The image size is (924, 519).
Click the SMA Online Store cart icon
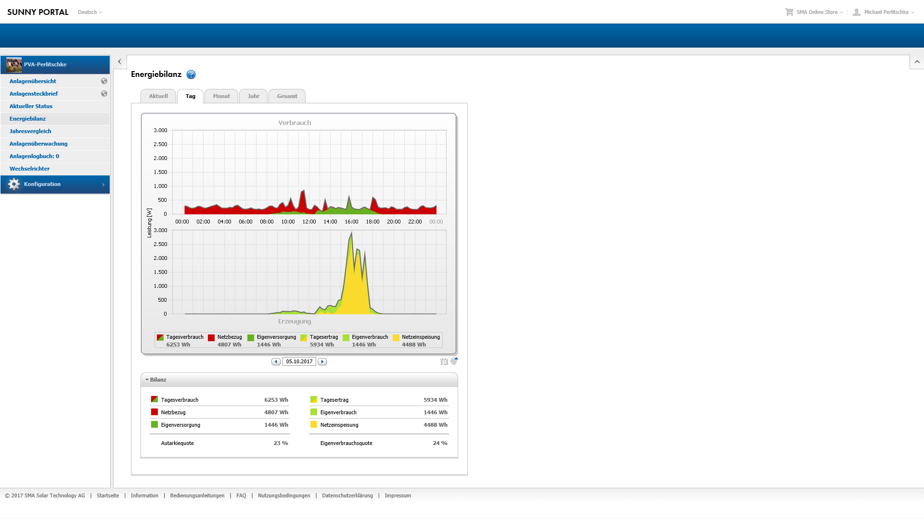pos(789,12)
